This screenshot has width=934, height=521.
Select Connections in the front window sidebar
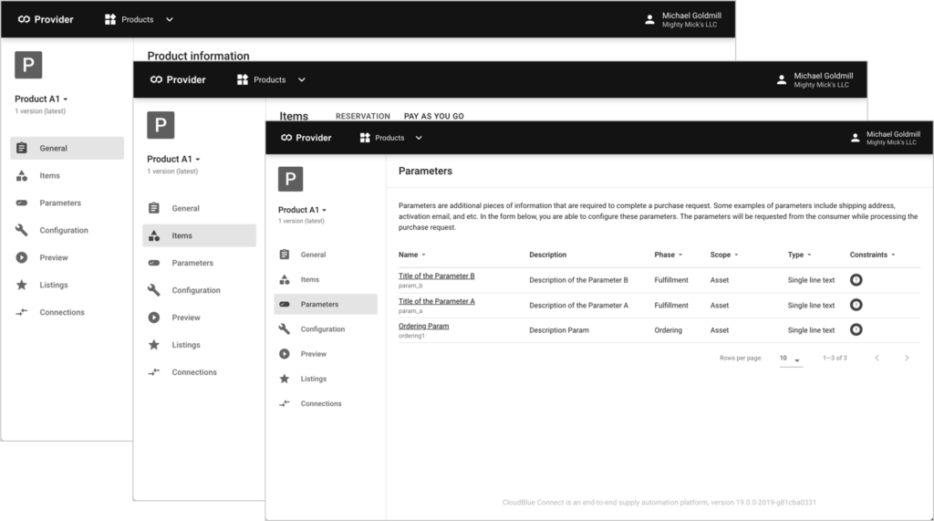[326, 403]
